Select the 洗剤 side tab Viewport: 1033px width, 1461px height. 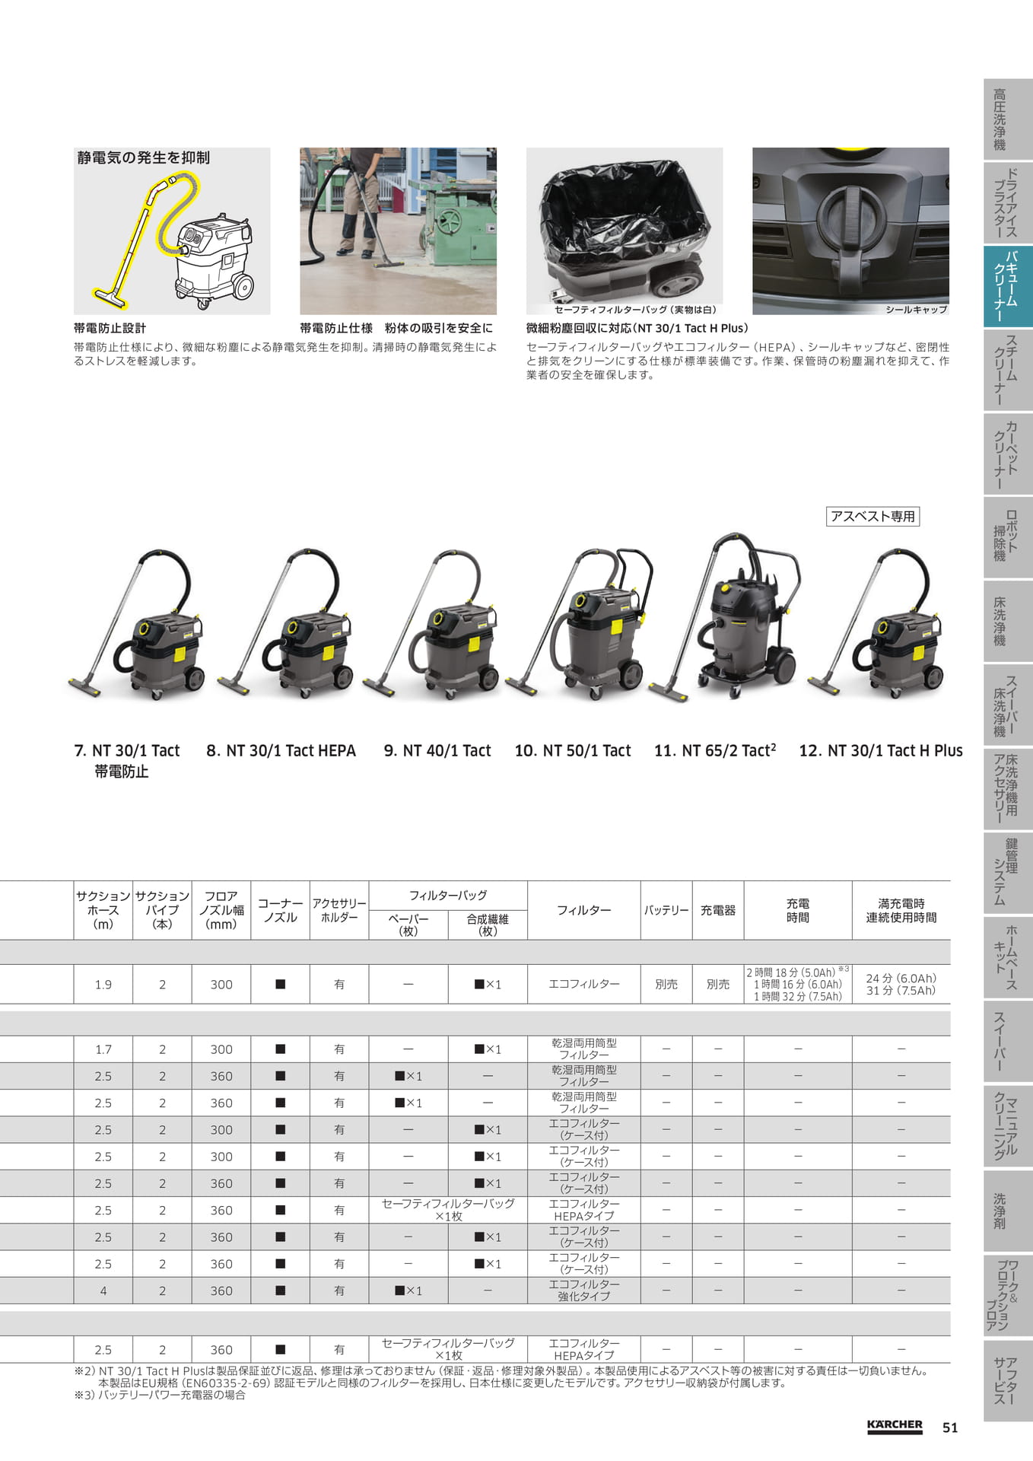coord(1008,1210)
